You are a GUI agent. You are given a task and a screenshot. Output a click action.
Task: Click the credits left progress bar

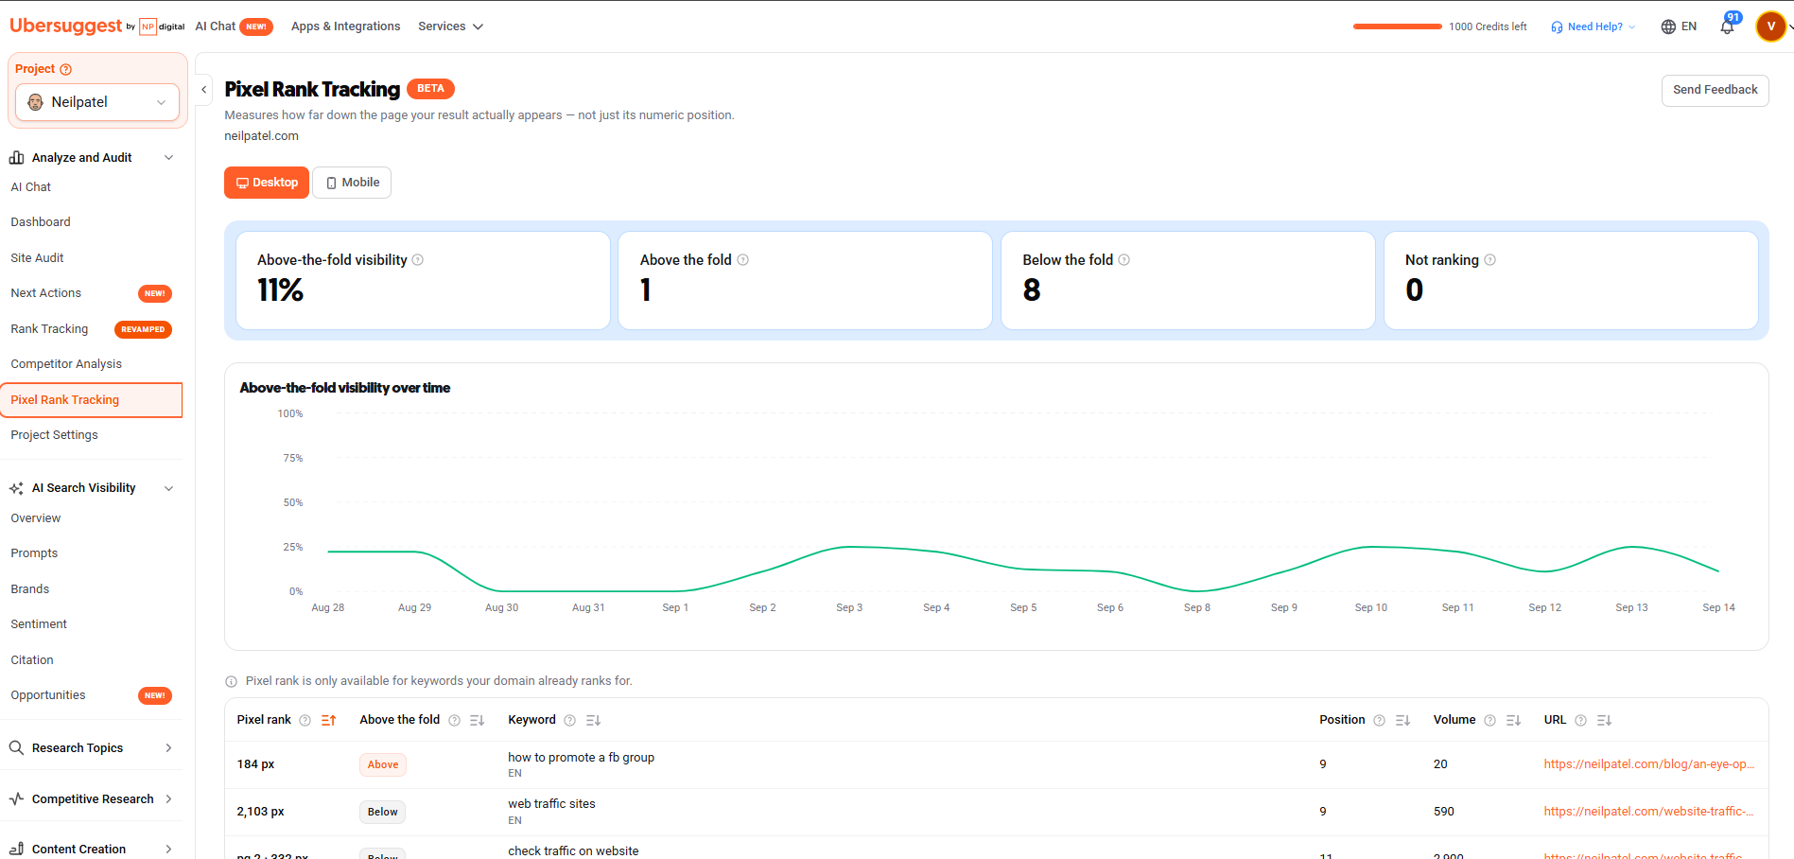pos(1397,26)
